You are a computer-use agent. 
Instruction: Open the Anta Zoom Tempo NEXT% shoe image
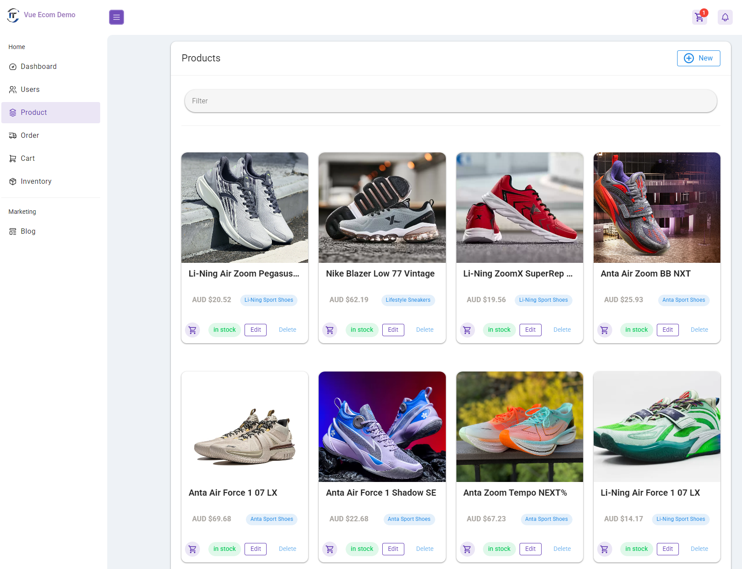pos(520,427)
